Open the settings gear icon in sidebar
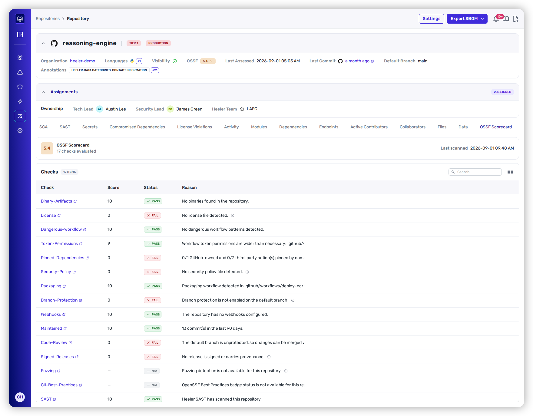The width and height of the screenshot is (533, 416). [x=20, y=130]
